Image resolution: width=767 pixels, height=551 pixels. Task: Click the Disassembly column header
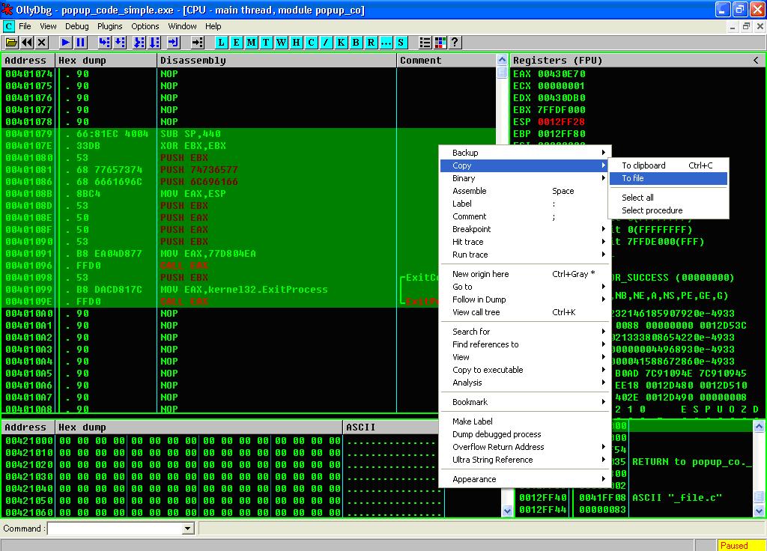pos(276,61)
